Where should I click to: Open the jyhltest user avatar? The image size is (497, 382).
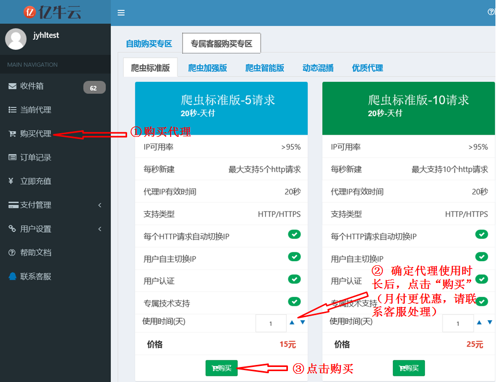(16, 39)
